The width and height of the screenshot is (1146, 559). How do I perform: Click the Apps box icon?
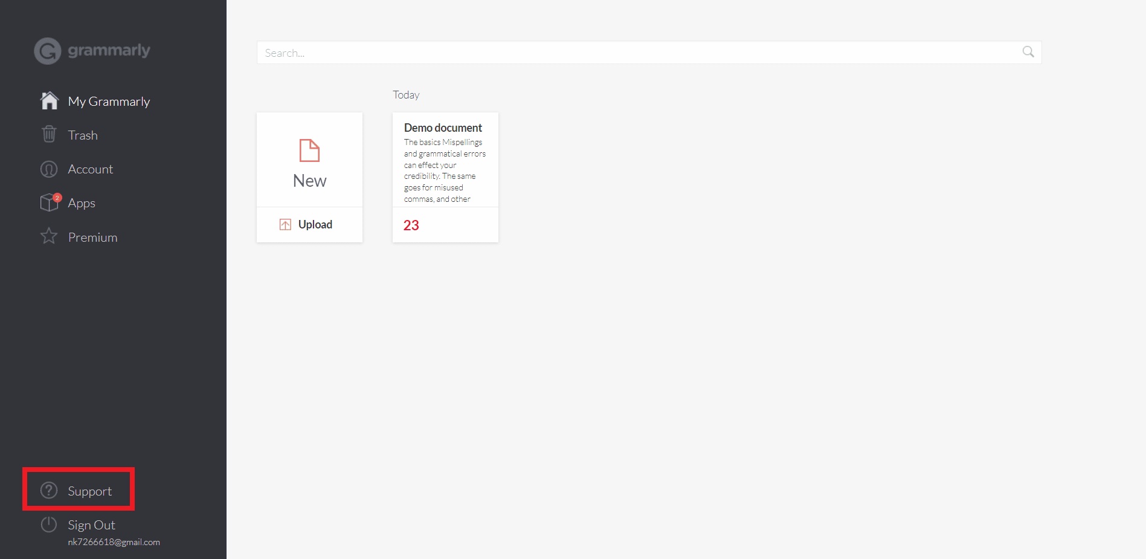coord(50,202)
